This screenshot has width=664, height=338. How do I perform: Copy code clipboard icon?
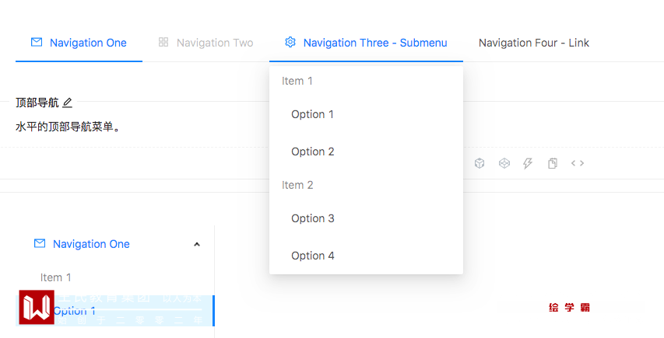tap(553, 163)
